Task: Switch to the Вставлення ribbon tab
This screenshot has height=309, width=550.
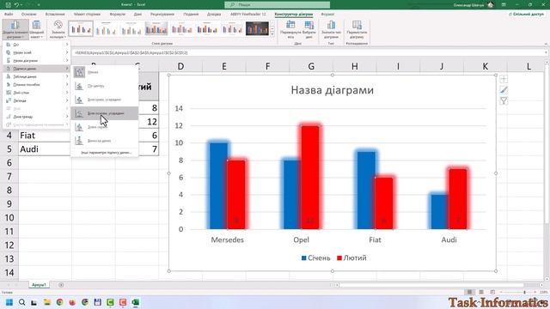Action: click(55, 14)
